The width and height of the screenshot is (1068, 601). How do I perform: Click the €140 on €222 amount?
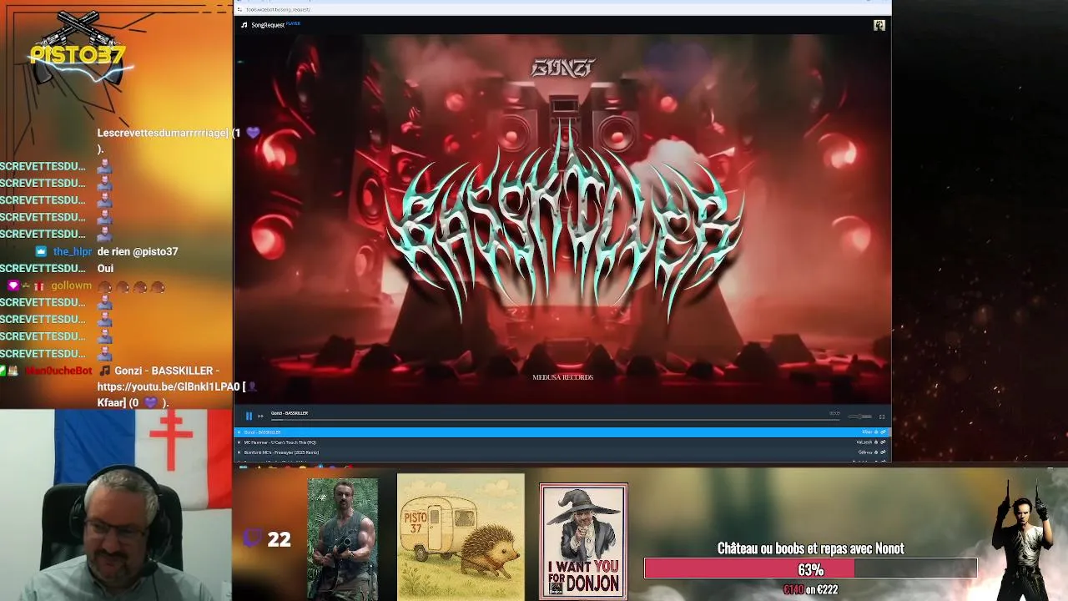[x=810, y=589]
